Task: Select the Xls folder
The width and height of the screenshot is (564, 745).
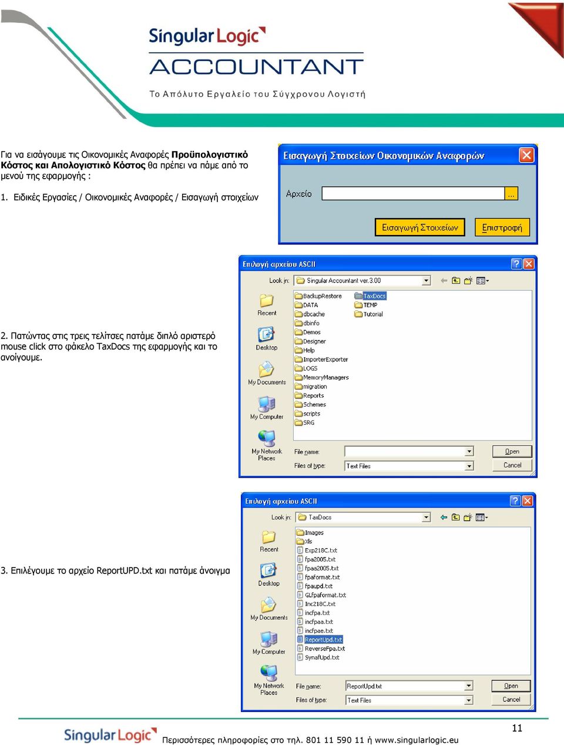Action: click(x=304, y=542)
